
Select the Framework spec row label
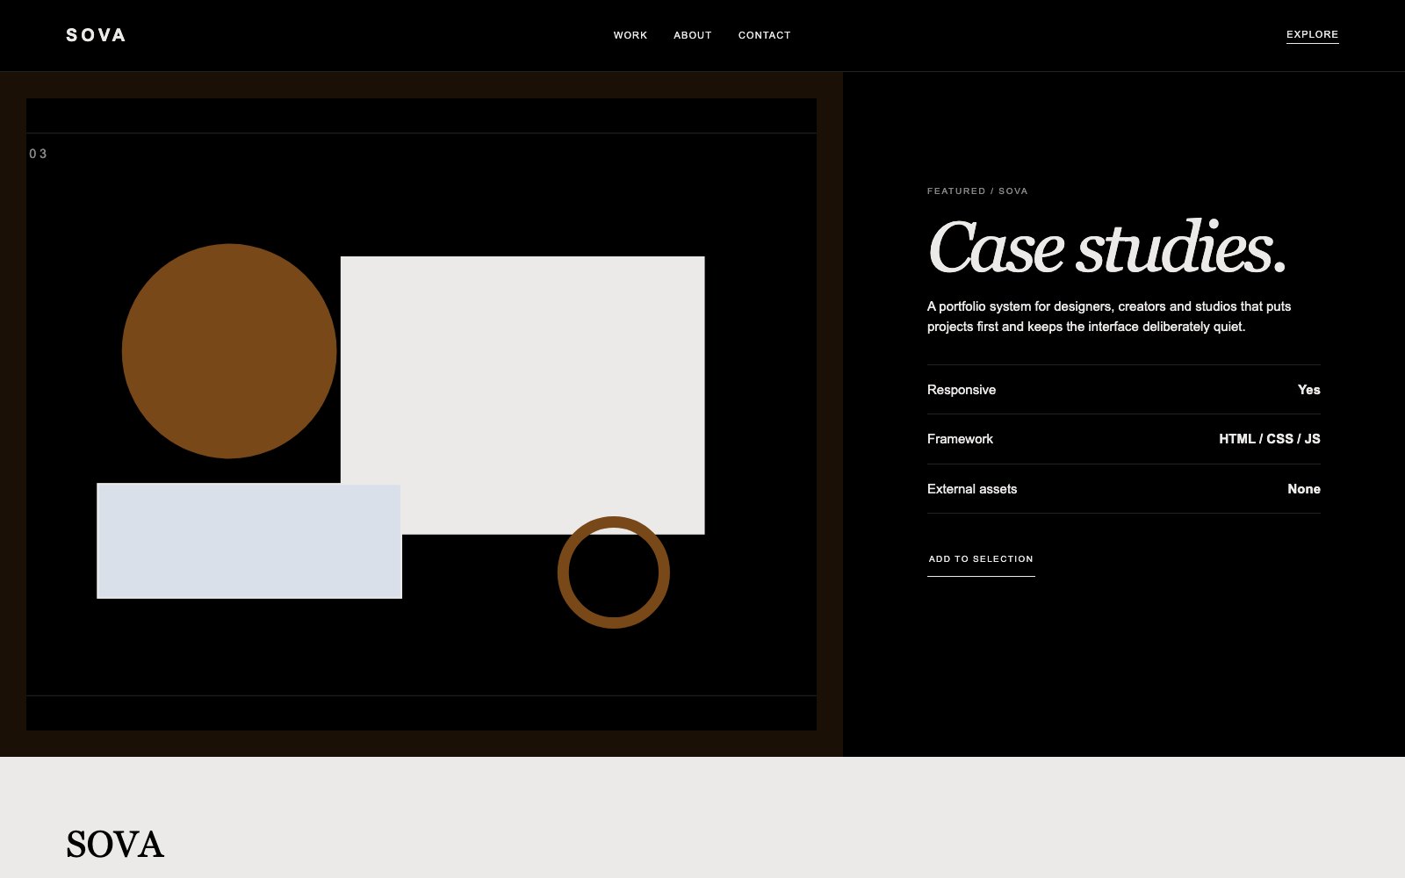(x=960, y=439)
